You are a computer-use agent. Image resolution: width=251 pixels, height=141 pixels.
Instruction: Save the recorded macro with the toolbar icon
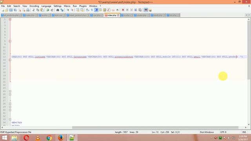(x=140, y=10)
